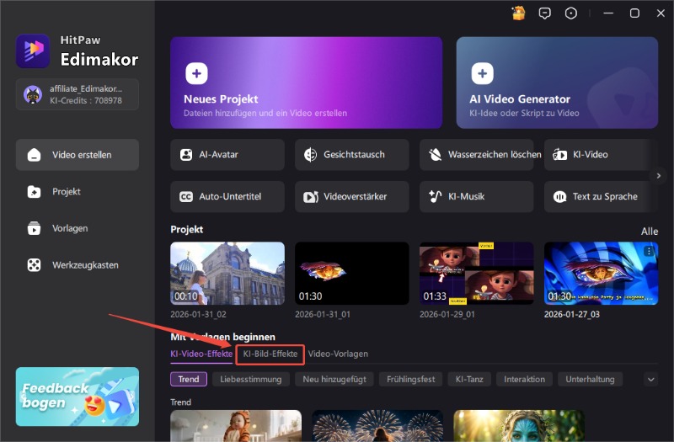This screenshot has width=674, height=442.
Task: Click the three-dot menu on the last project thumbnail
Action: pos(649,252)
